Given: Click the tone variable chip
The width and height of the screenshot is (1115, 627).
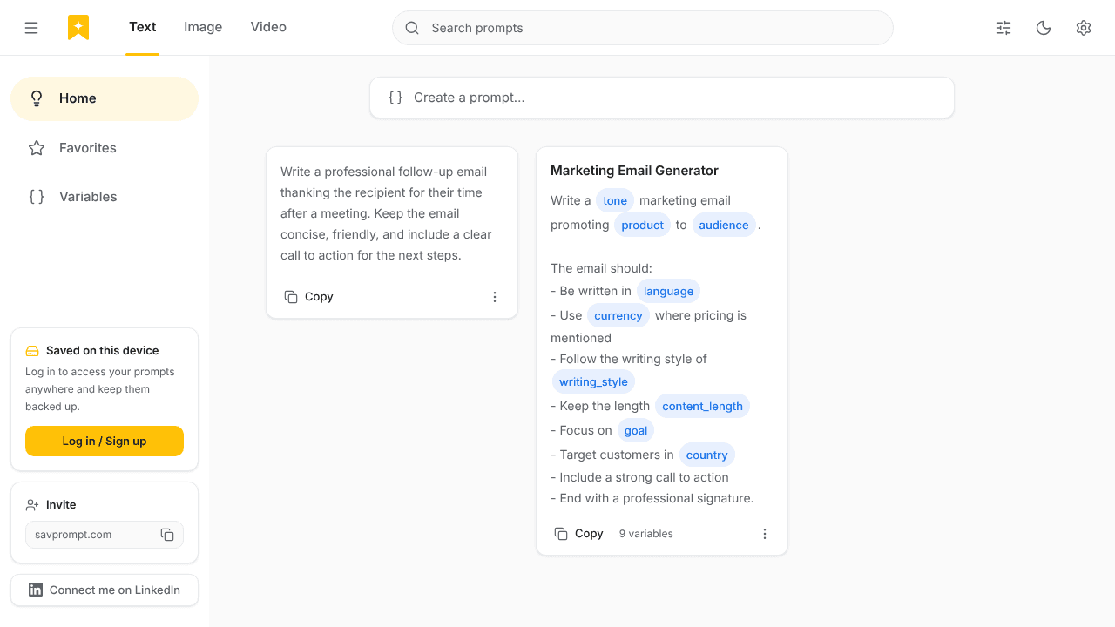Looking at the screenshot, I should [615, 200].
